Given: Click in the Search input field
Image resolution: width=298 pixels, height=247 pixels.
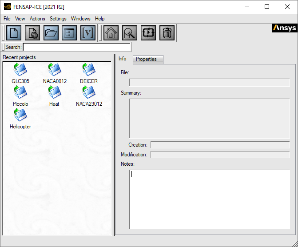Looking at the screenshot, I should [77, 47].
